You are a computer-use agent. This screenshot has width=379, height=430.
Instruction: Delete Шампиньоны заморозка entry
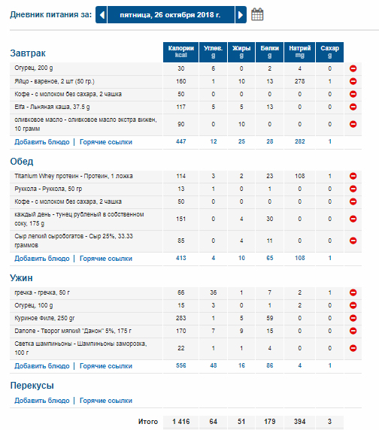[353, 348]
